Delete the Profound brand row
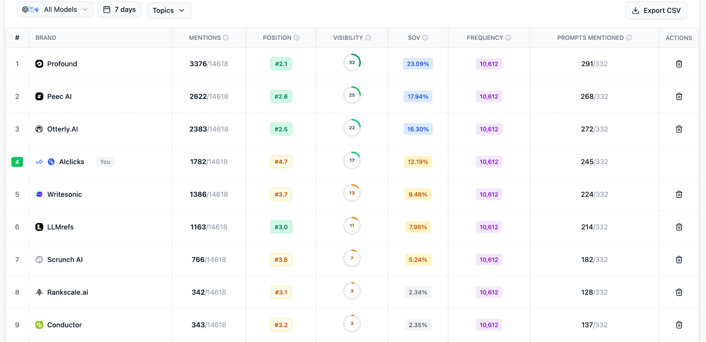 point(679,64)
